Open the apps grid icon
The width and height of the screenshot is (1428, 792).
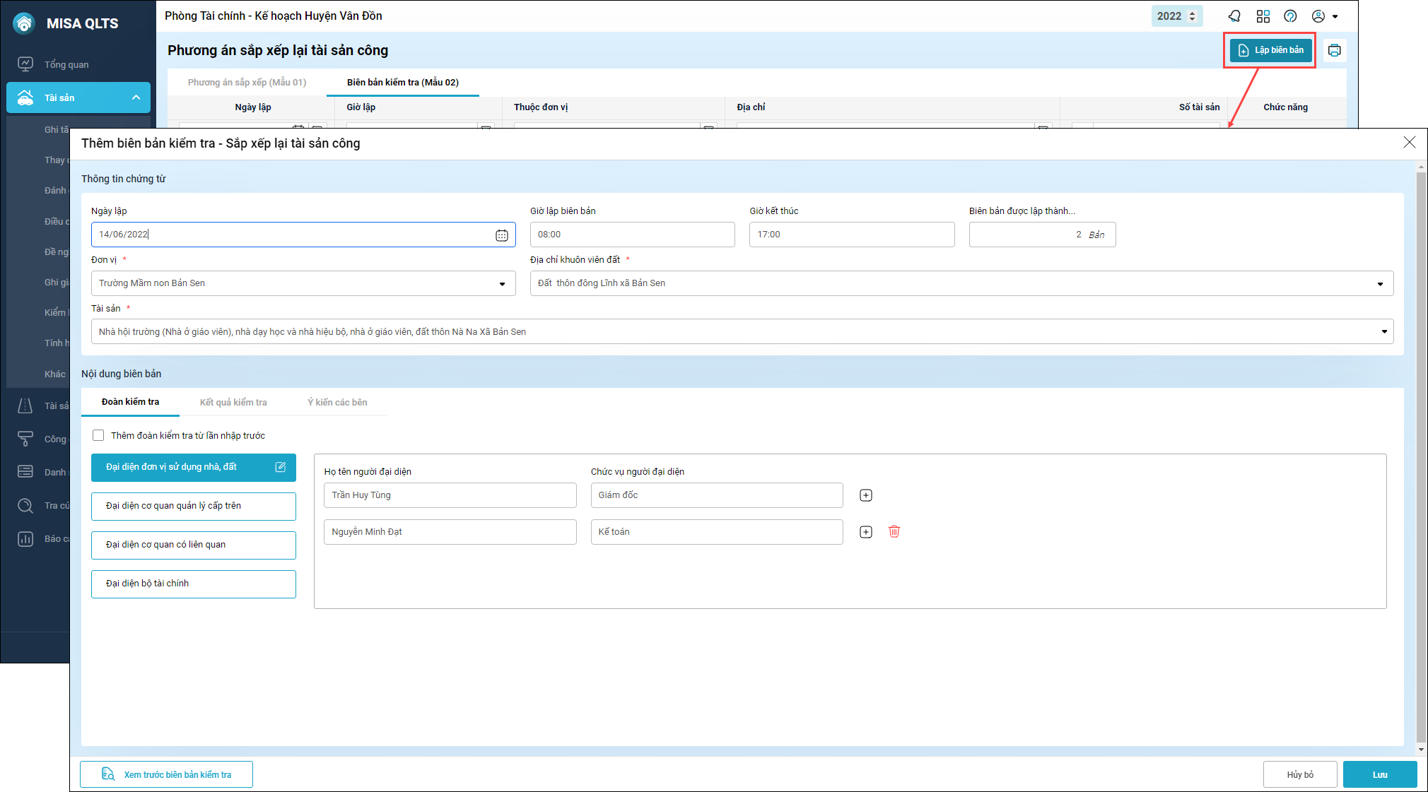tap(1263, 16)
